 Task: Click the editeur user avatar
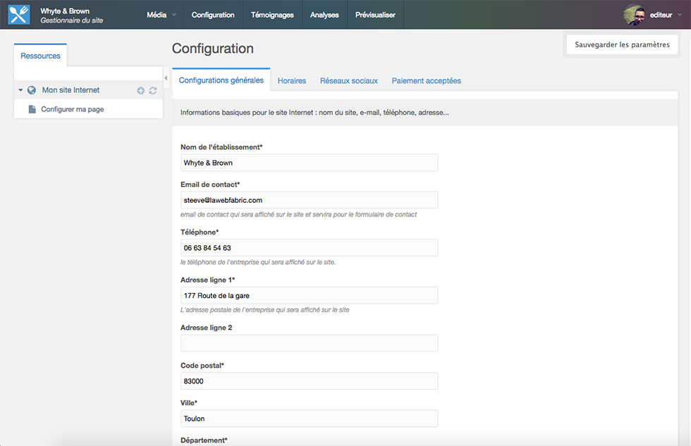[634, 15]
